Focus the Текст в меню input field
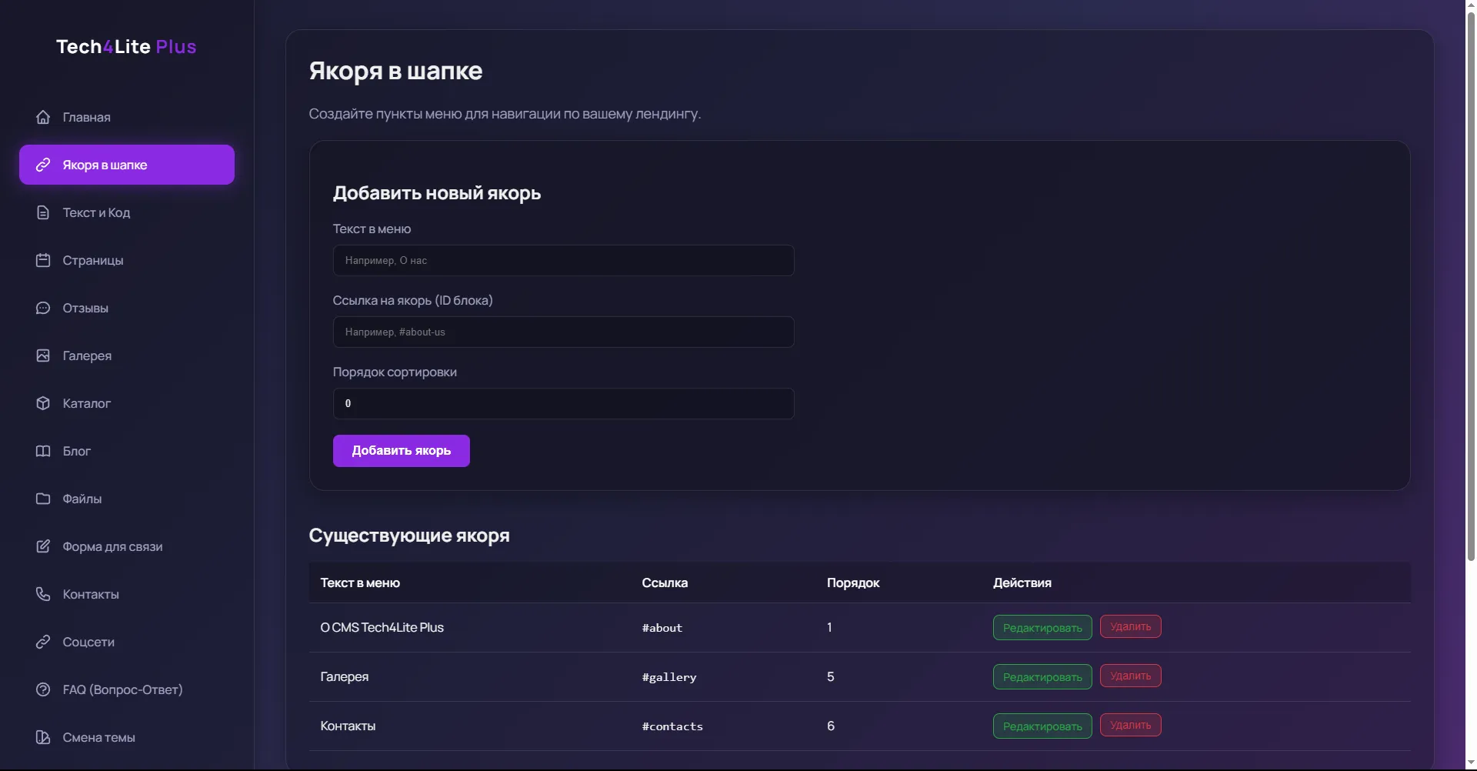Image resolution: width=1477 pixels, height=771 pixels. tap(563, 261)
